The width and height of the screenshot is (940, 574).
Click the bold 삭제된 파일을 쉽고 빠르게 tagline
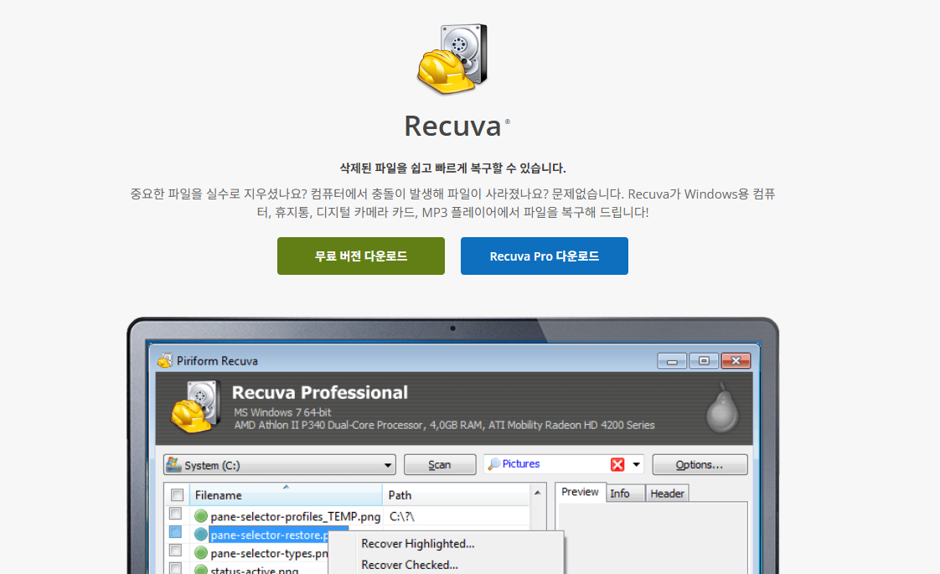click(452, 168)
